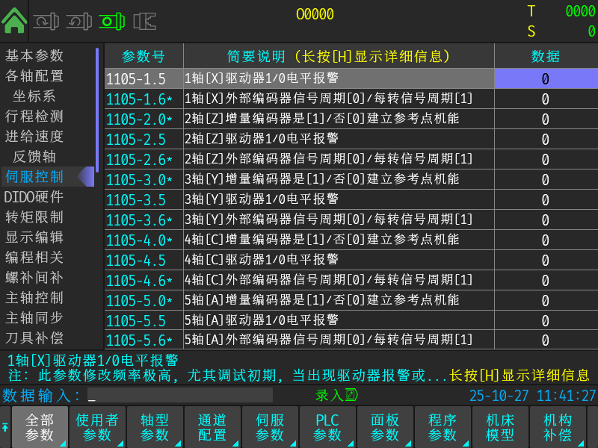The height and width of the screenshot is (448, 598).
Task: Click the 数据输入 input field
Action: pyautogui.click(x=179, y=396)
